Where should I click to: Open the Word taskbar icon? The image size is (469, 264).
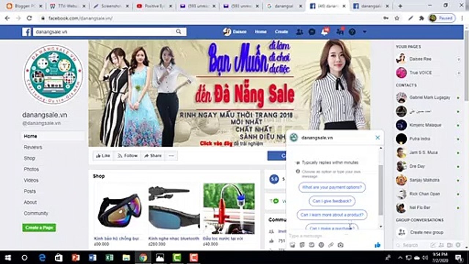point(92,257)
